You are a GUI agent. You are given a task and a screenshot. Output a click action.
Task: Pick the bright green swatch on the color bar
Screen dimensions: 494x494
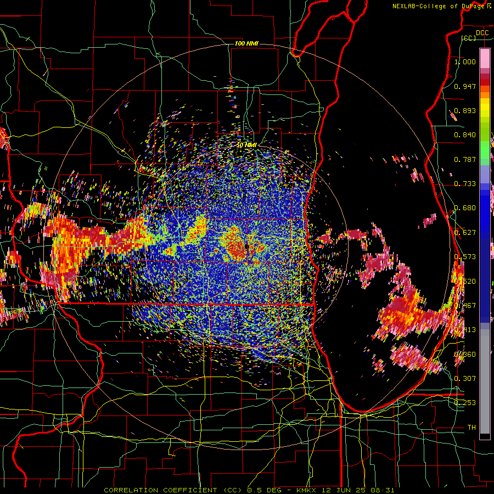(485, 149)
